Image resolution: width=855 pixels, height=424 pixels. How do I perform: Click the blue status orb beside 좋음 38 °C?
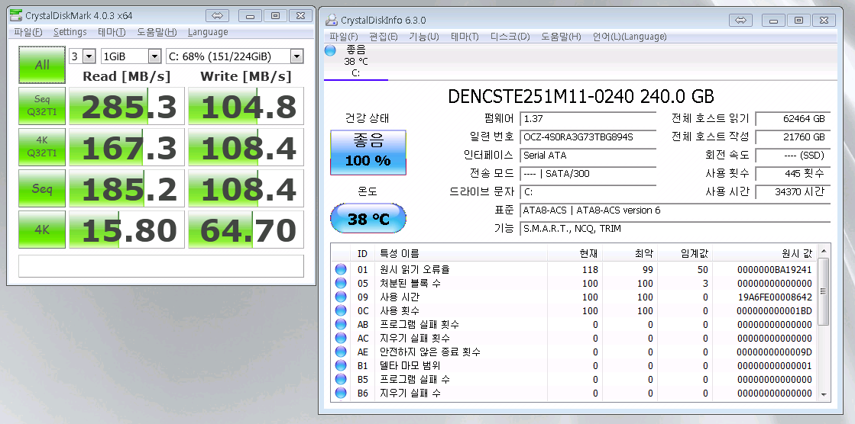[330, 50]
